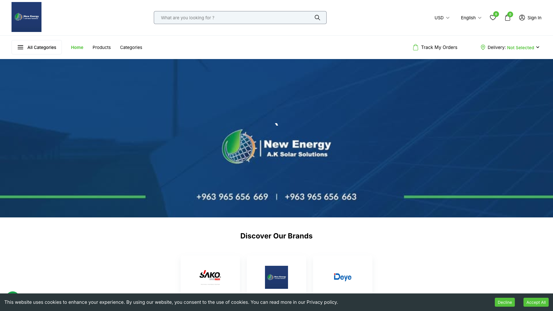Open the English language dropdown
The height and width of the screenshot is (311, 553).
pyautogui.click(x=471, y=18)
